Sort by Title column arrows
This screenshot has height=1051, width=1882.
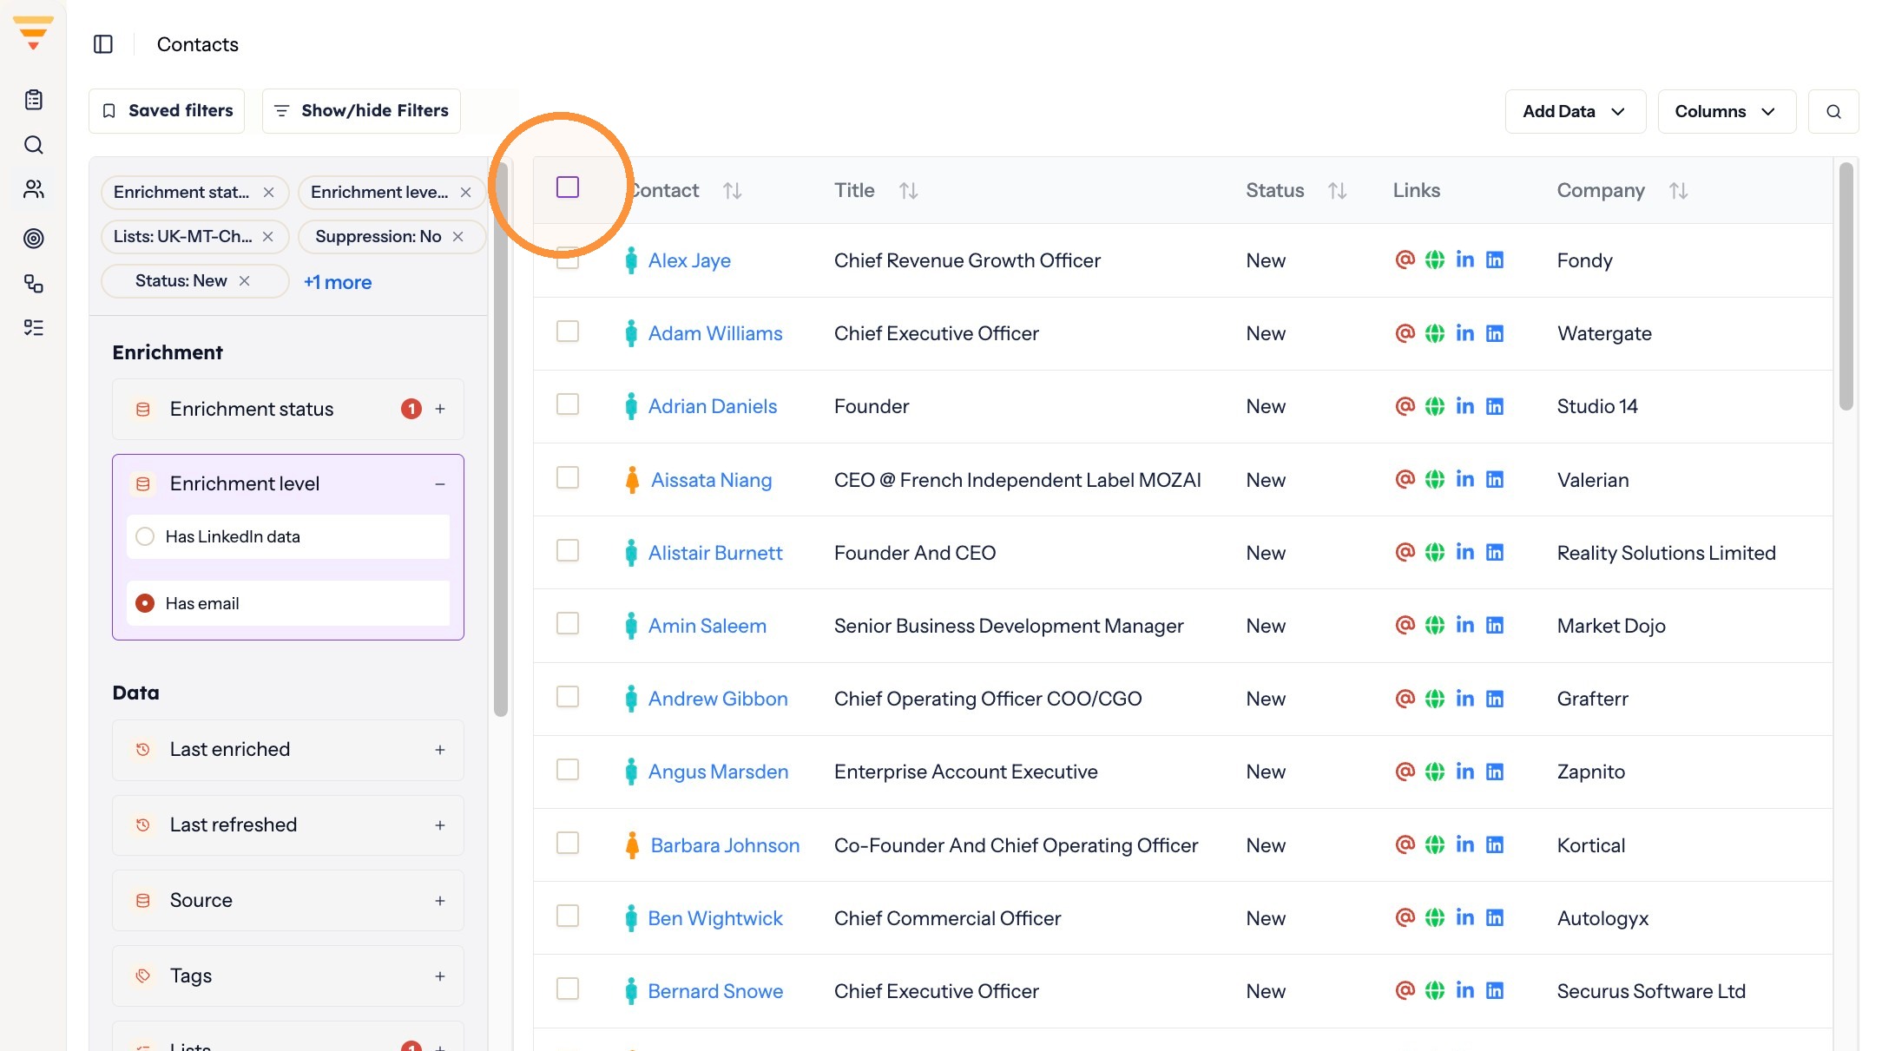click(x=908, y=191)
